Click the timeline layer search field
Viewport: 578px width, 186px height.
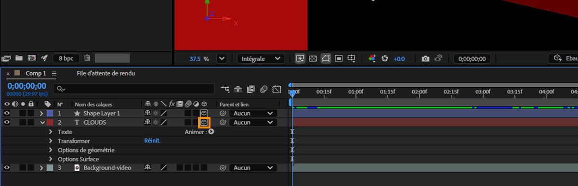point(134,89)
